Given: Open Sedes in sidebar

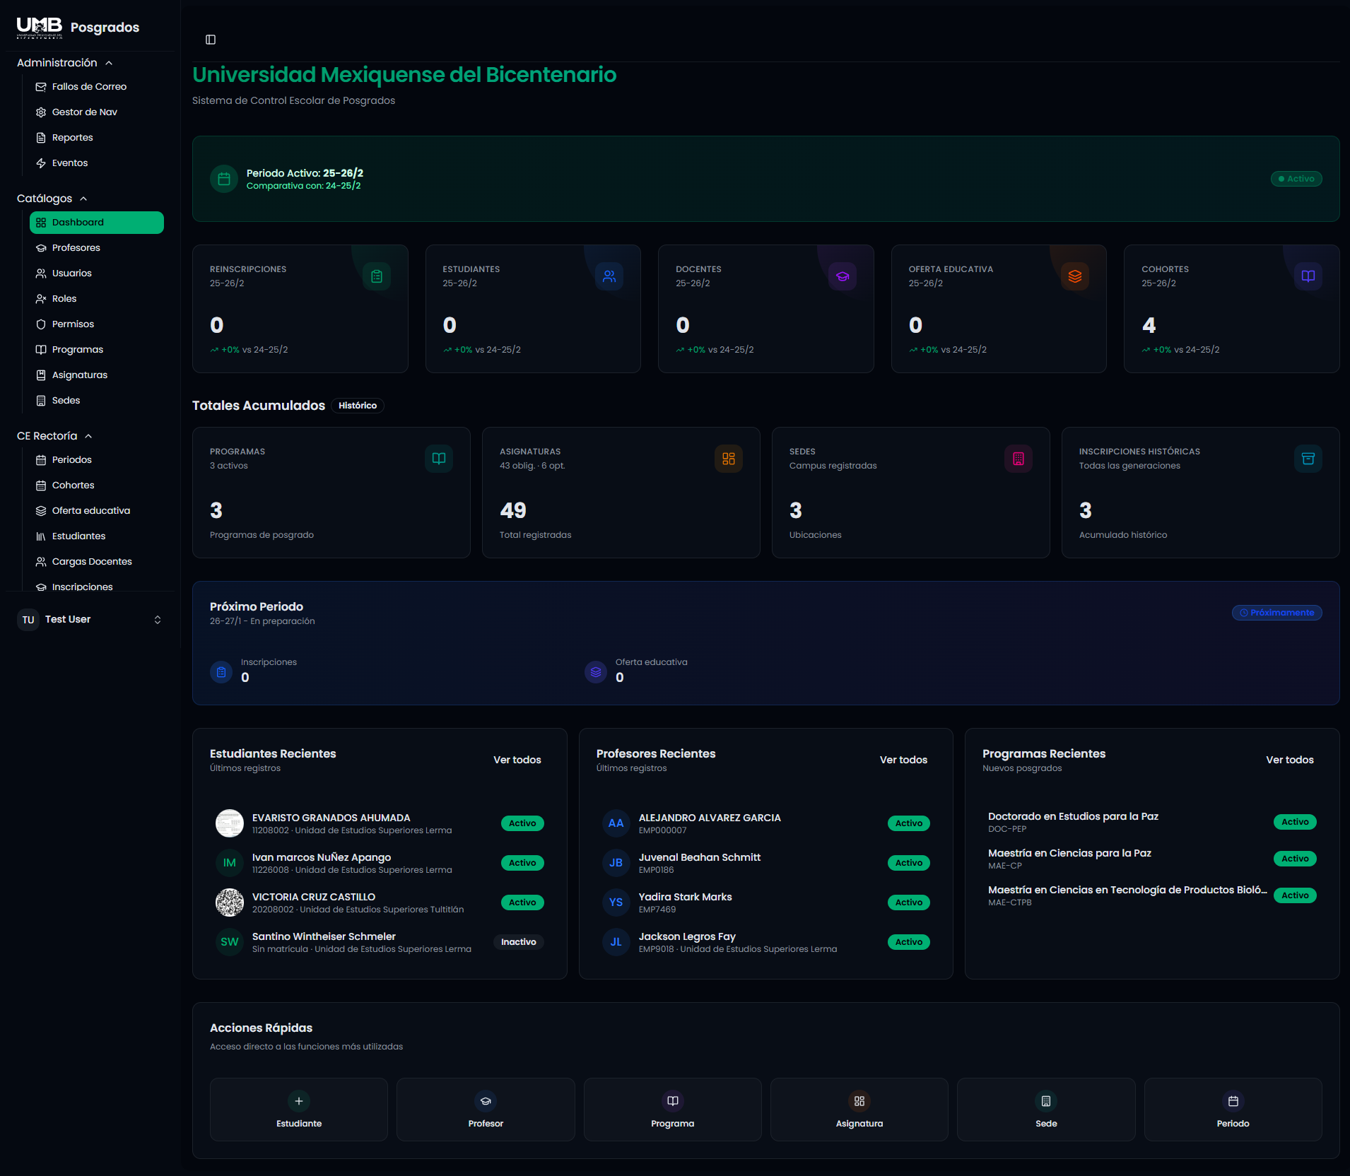Looking at the screenshot, I should pyautogui.click(x=97, y=401).
